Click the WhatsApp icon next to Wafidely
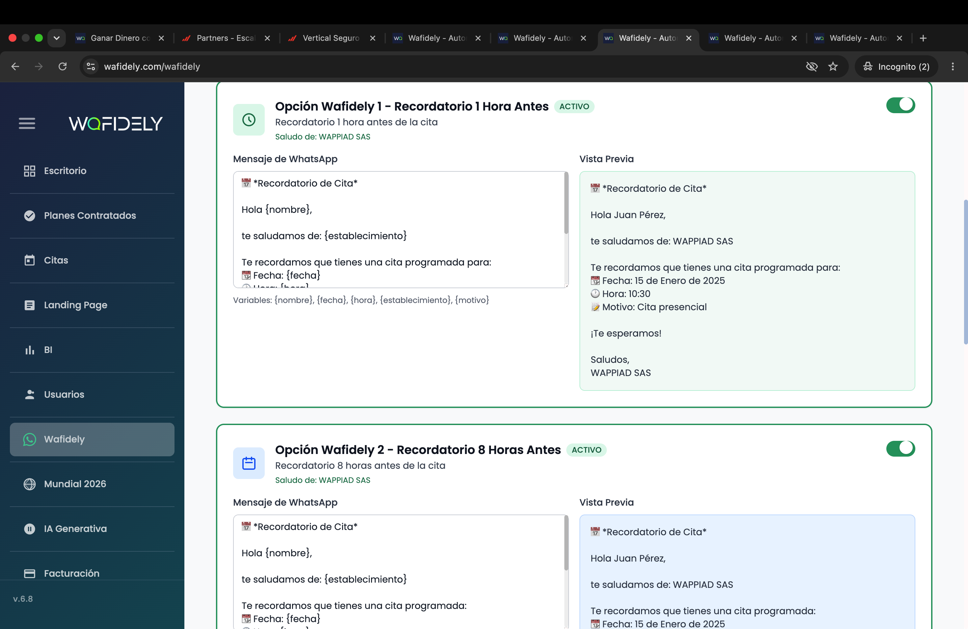This screenshot has width=968, height=629. pyautogui.click(x=29, y=439)
